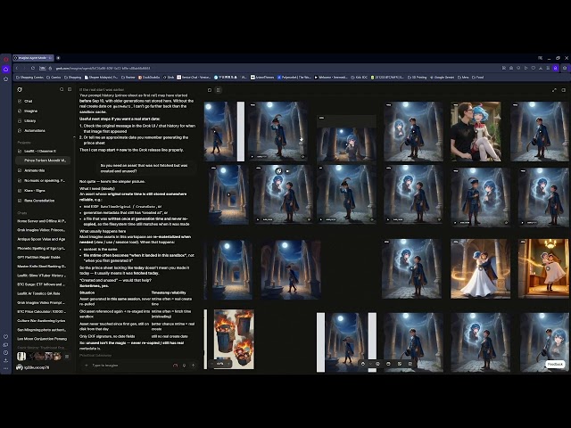Open Culture War Awakening lyrics chat
Image resolution: width=571 pixels, height=428 pixels.
pos(41,321)
